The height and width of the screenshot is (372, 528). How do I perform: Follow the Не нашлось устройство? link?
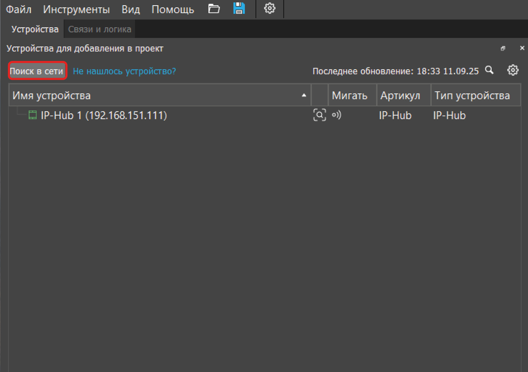124,71
